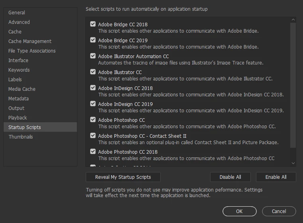Uncheck Adobe Photoshop CC 2018 script

click(x=93, y=152)
